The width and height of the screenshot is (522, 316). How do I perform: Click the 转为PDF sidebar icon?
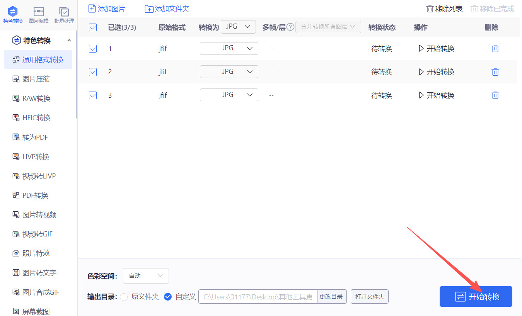pyautogui.click(x=16, y=137)
